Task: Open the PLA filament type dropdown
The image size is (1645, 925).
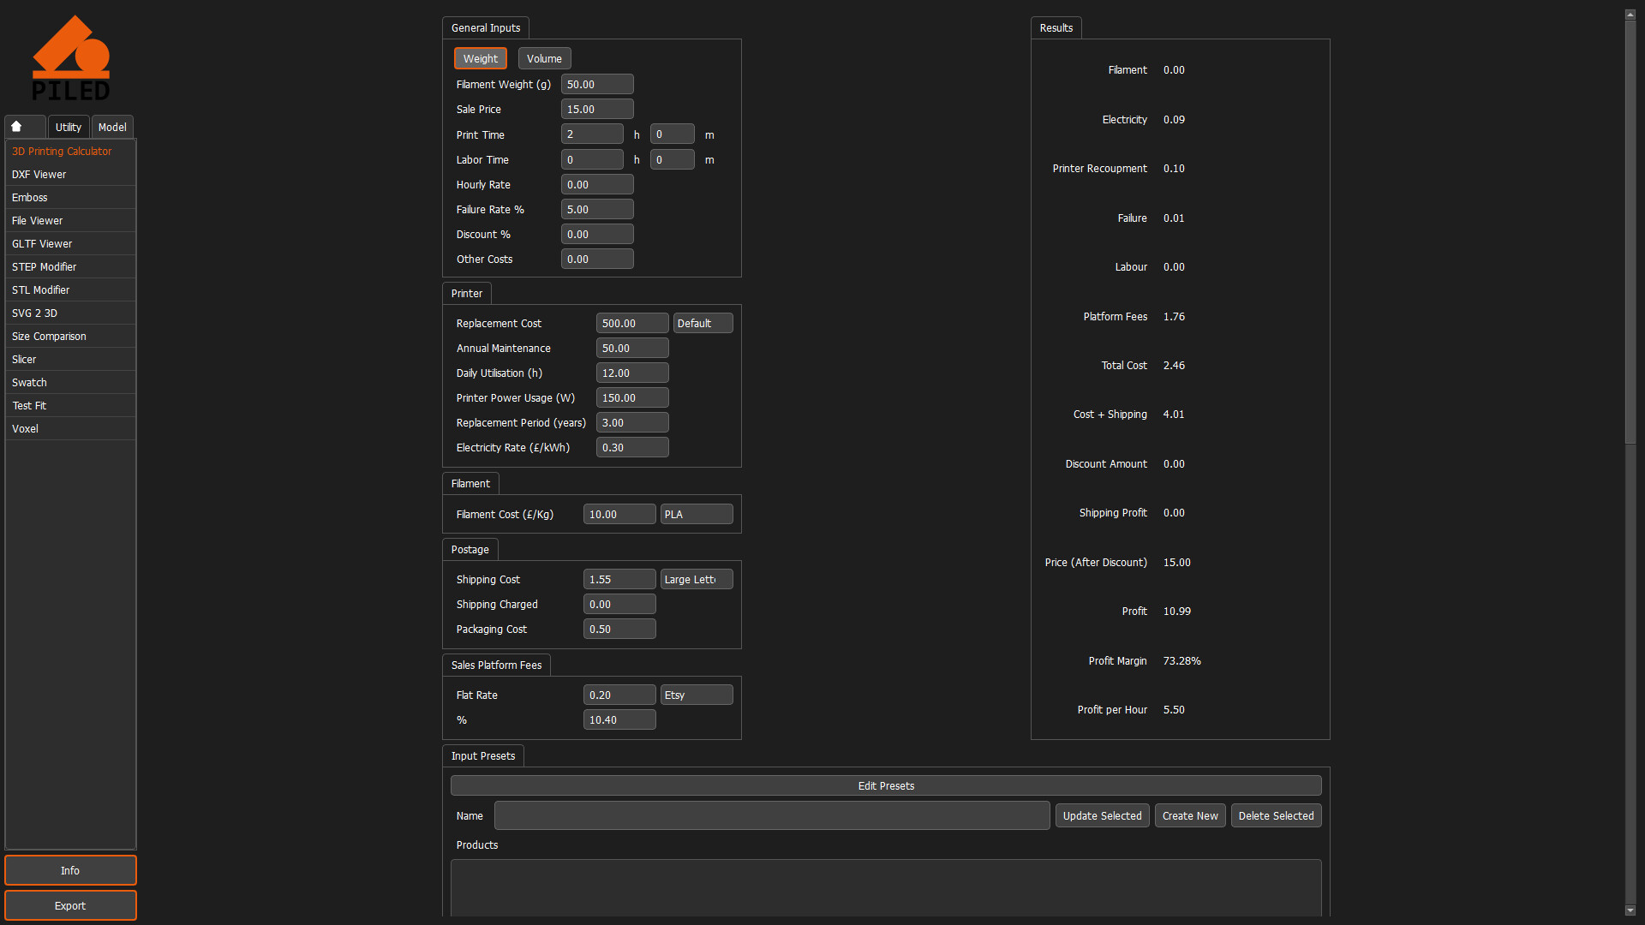Action: [696, 514]
